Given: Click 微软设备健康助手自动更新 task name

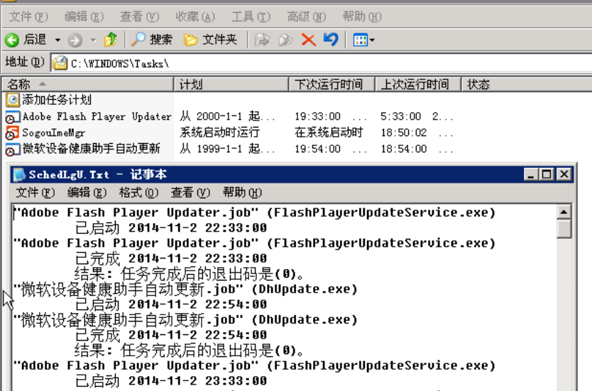Looking at the screenshot, I should tap(92, 149).
